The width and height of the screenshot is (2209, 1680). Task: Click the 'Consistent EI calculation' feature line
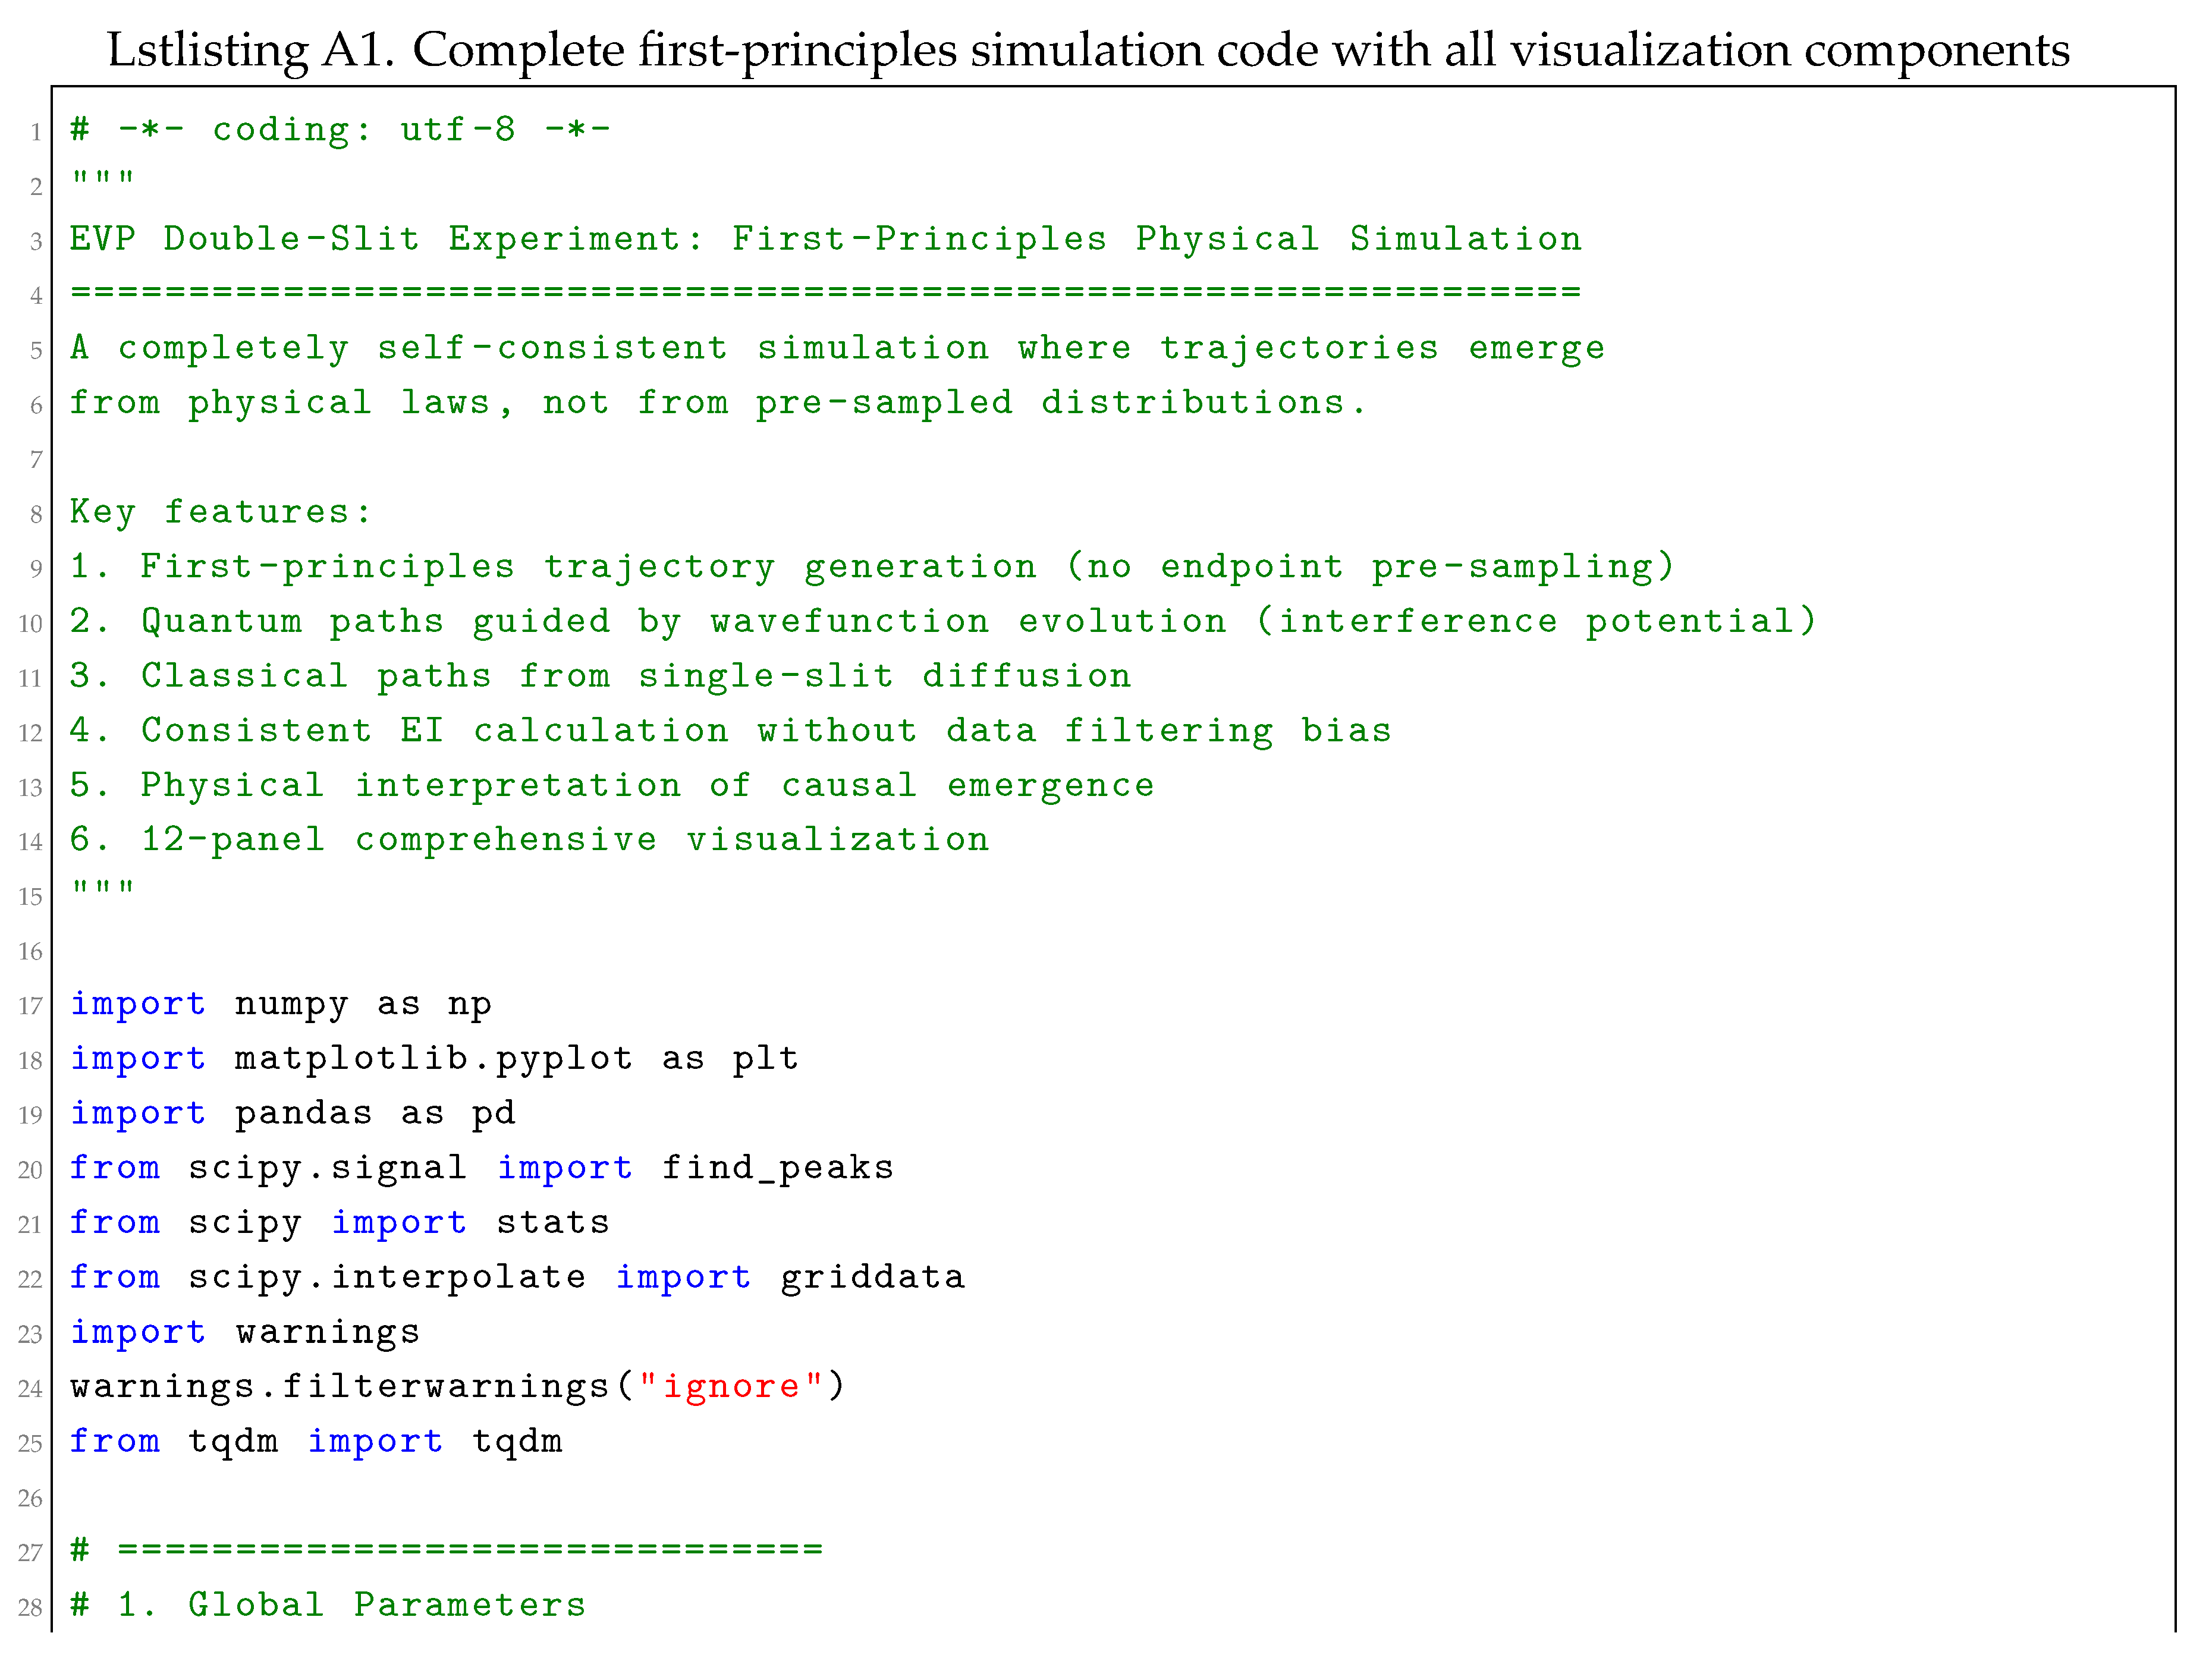click(x=731, y=731)
